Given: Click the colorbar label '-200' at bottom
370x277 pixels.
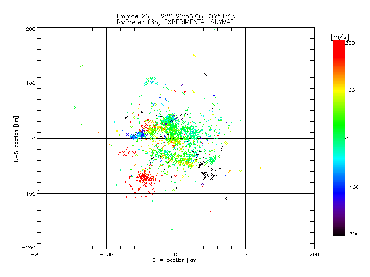Looking at the screenshot, I should click(x=352, y=234).
